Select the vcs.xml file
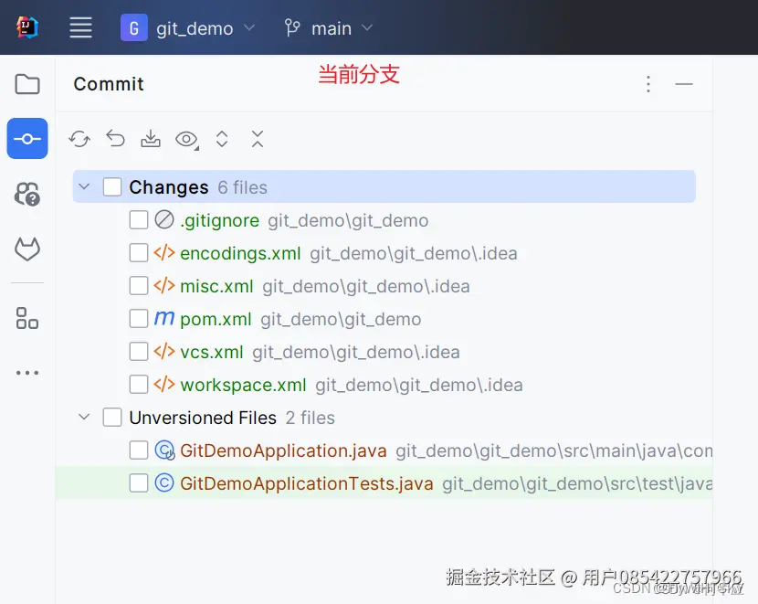Image resolution: width=758 pixels, height=604 pixels. tap(212, 352)
